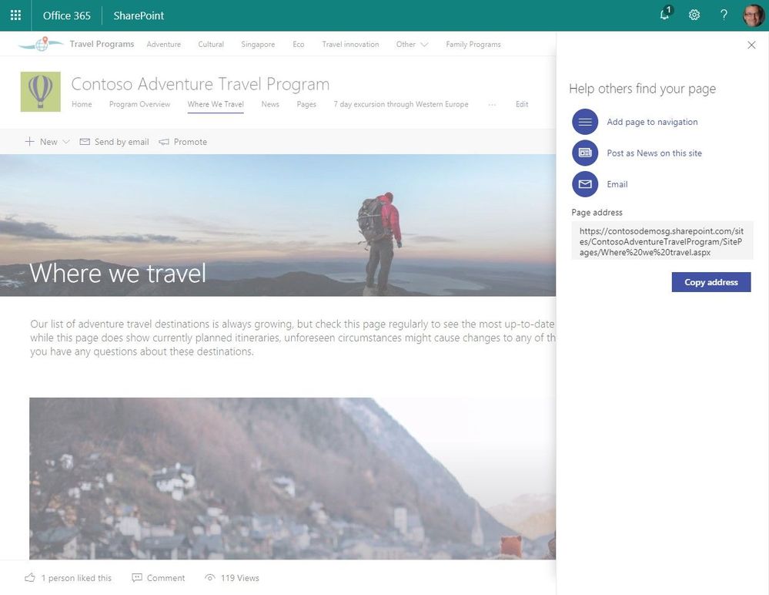Go to Program Overview

139,104
